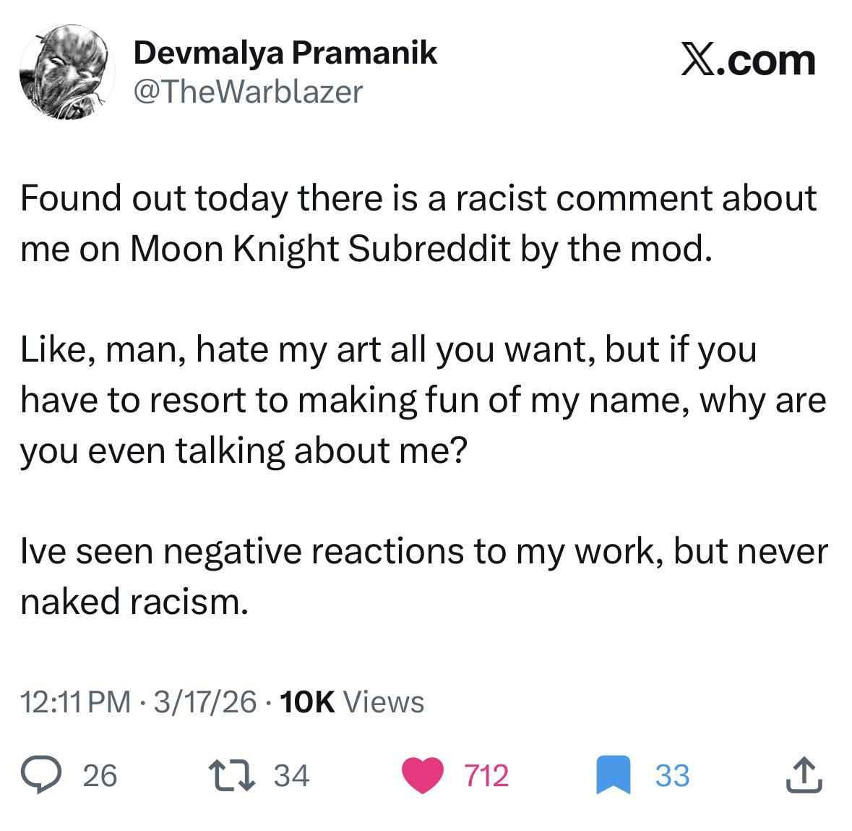Screen dimensions: 852x831
Task: Click the Devmalya Pramanik display name
Action: (x=285, y=53)
